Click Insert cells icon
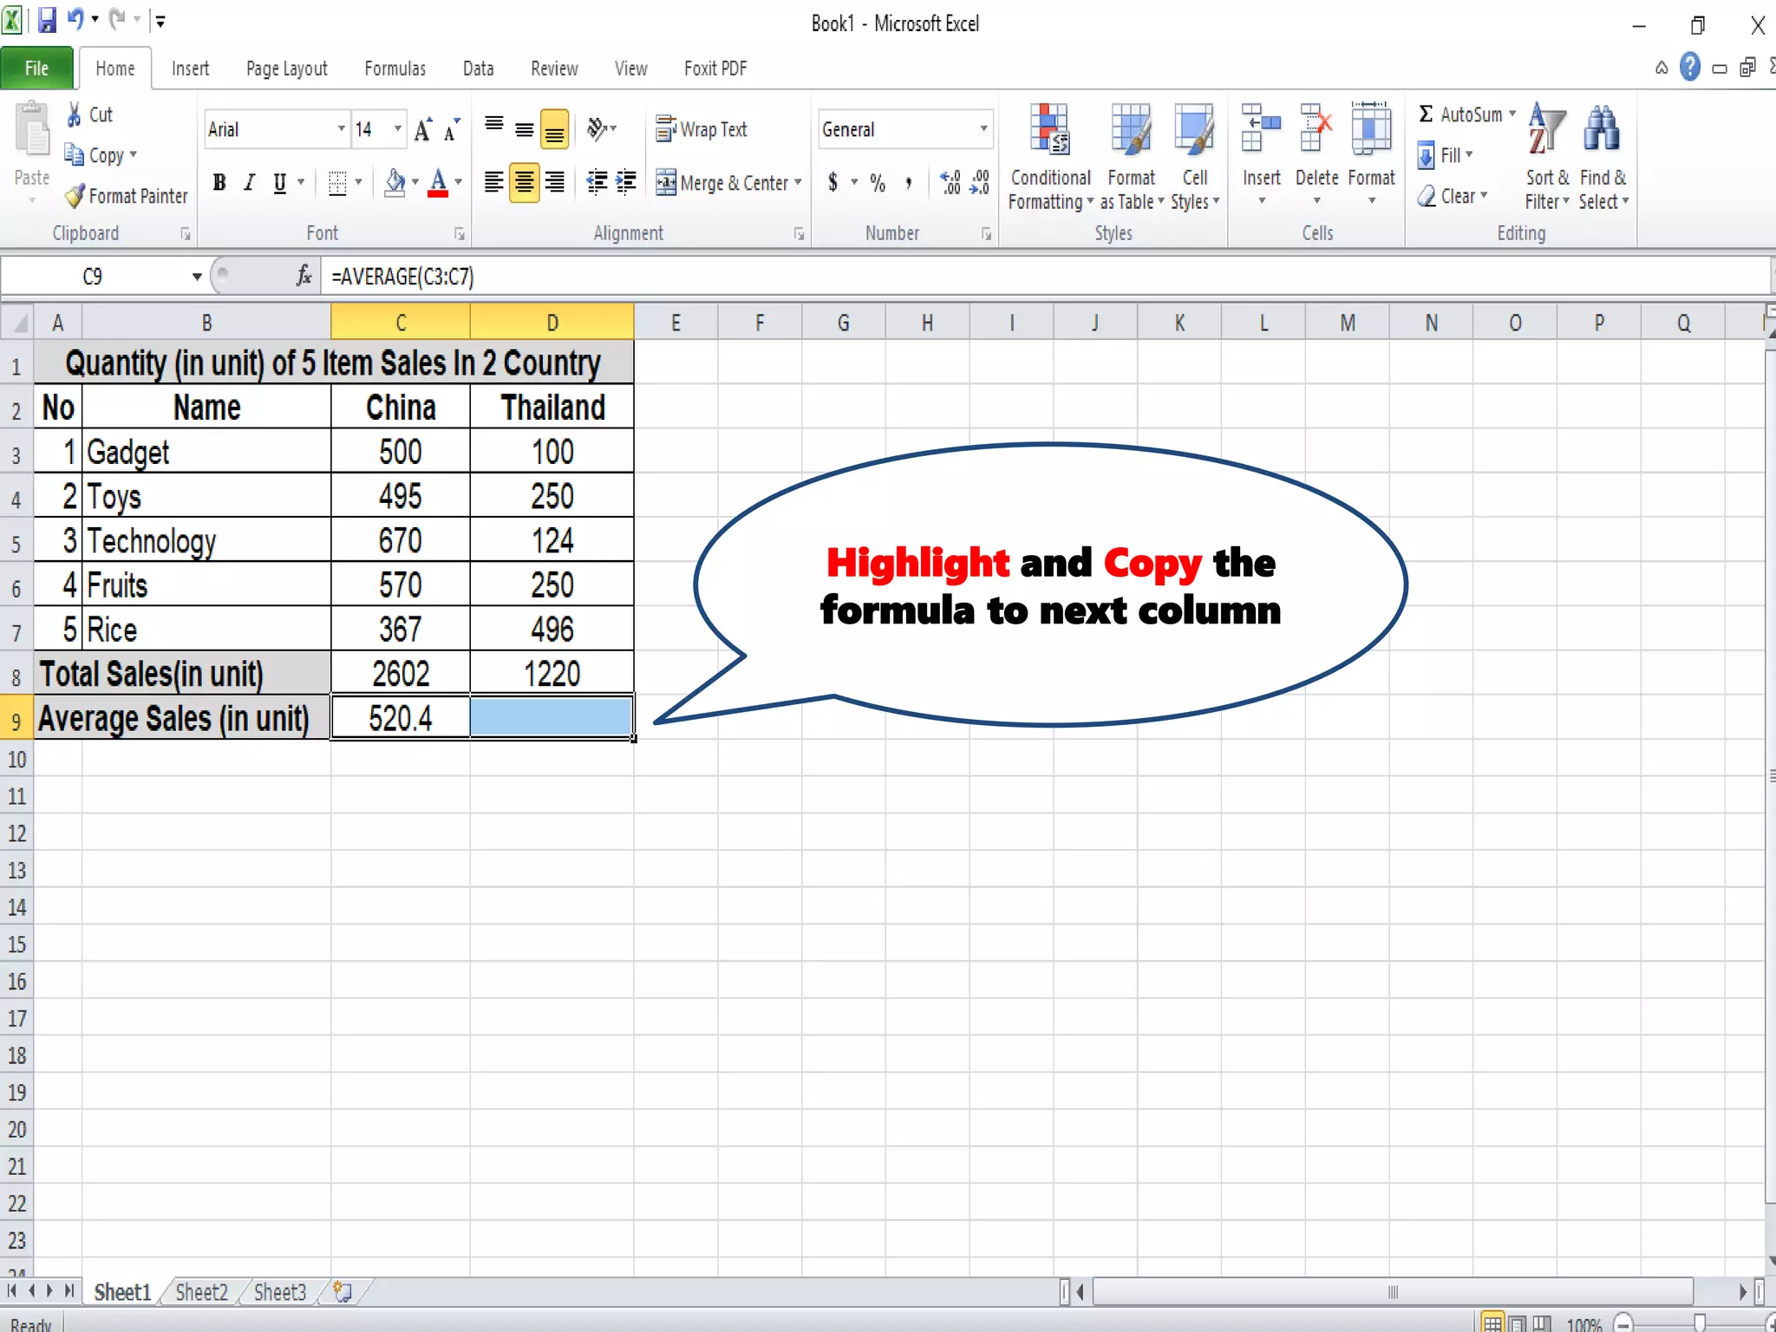Viewport: 1776px width, 1332px height. pos(1261,128)
